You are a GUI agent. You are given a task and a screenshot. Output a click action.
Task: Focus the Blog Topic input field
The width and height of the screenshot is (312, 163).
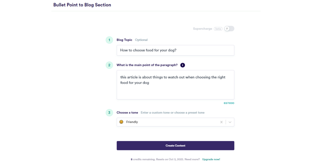point(175,50)
